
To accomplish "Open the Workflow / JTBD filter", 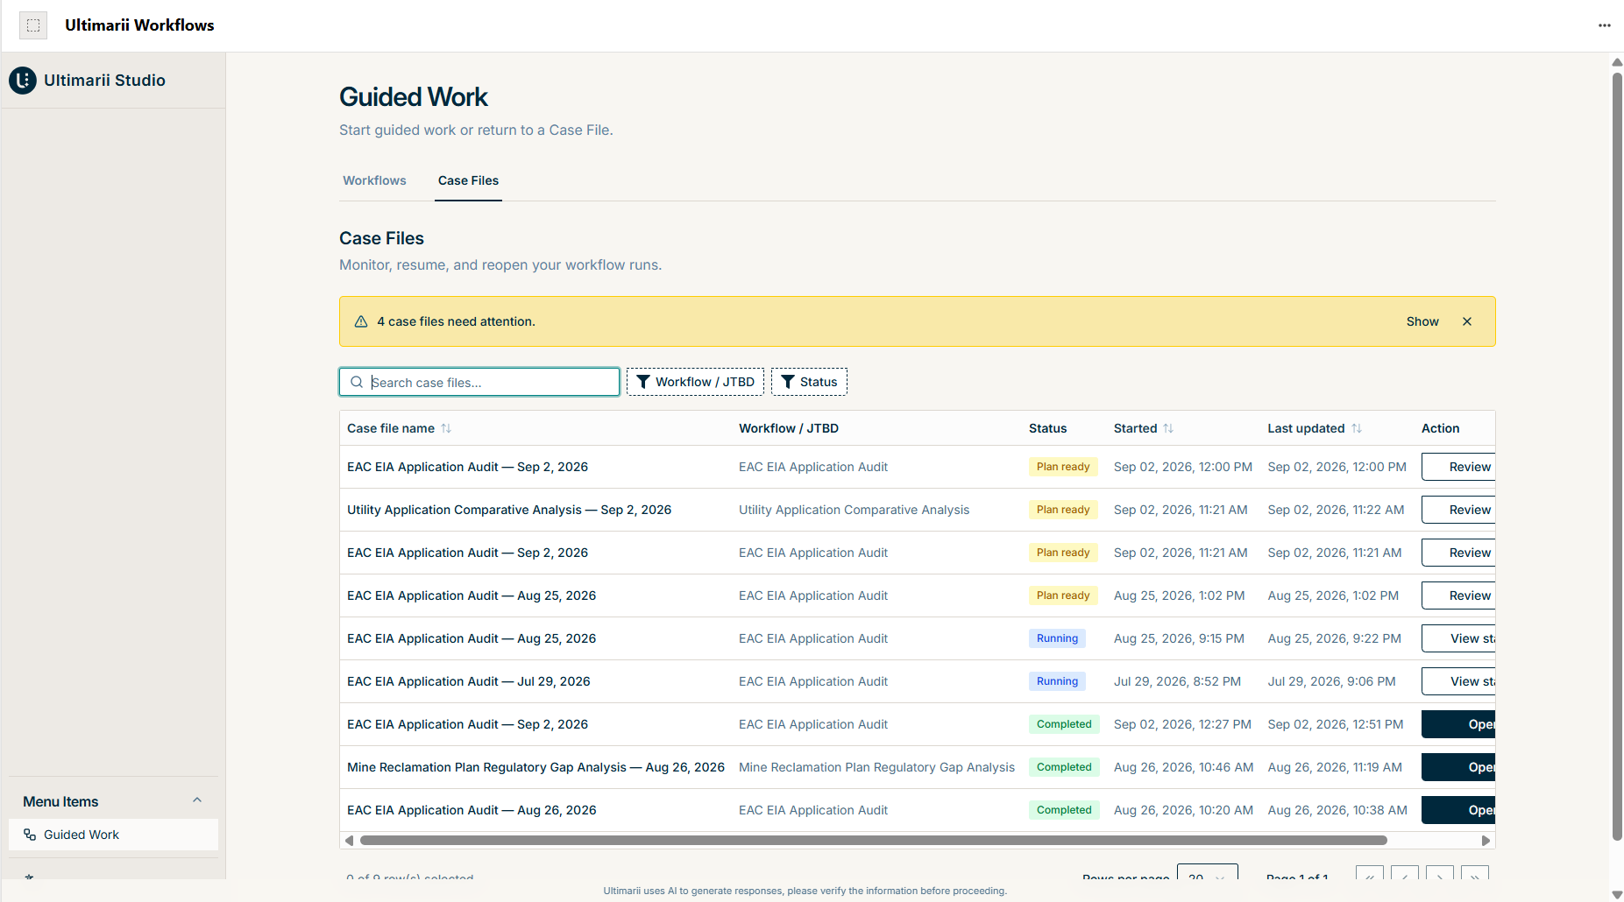I will point(695,382).
